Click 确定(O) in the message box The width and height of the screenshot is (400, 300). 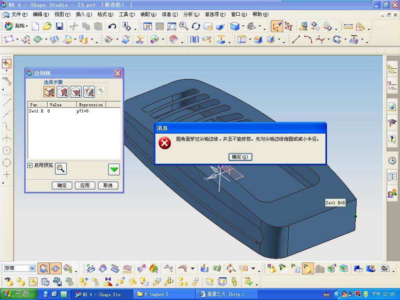240,157
